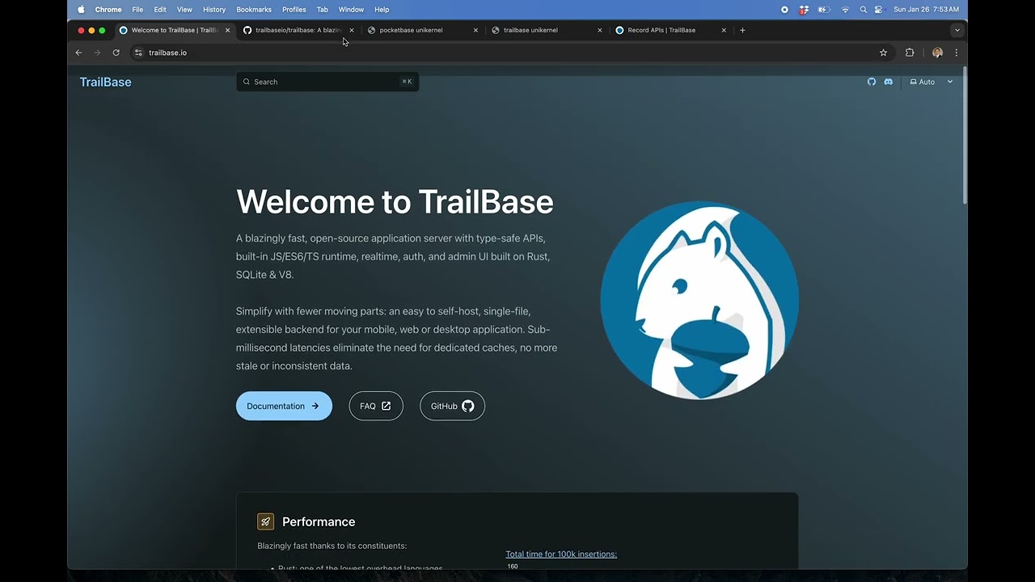This screenshot has width=1035, height=582.
Task: Click the Performance section heading
Action: (x=319, y=521)
